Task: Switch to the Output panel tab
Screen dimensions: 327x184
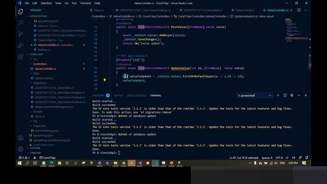Action: [118, 96]
